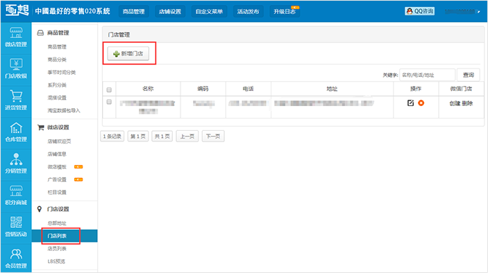Open 店铺设置 top menu

170,12
